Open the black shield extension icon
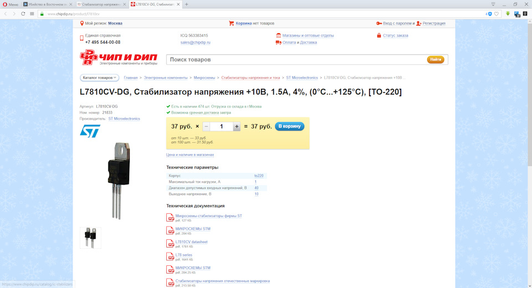 (525, 13)
